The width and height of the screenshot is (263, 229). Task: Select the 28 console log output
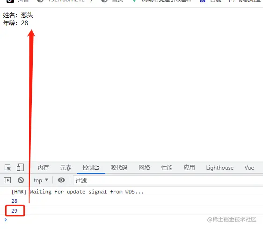tap(15, 201)
